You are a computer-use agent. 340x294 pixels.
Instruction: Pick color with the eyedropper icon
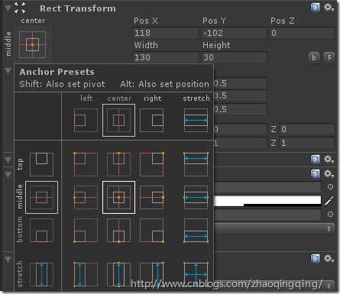(329, 201)
